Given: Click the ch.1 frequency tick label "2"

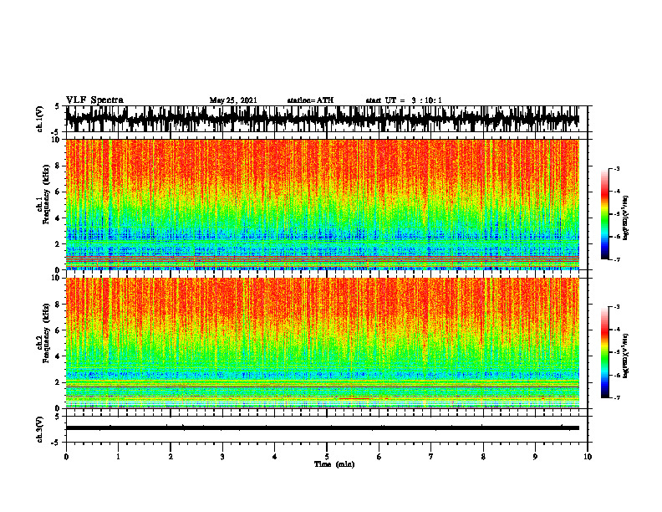Looking at the screenshot, I should [x=58, y=243].
